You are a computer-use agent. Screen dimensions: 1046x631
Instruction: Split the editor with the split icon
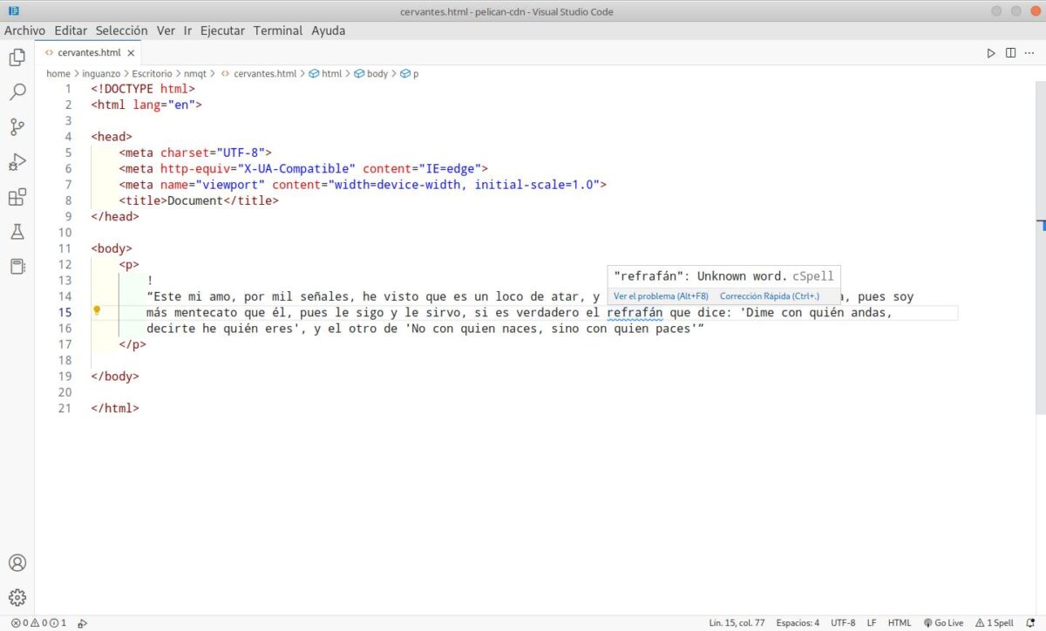pyautogui.click(x=1010, y=53)
